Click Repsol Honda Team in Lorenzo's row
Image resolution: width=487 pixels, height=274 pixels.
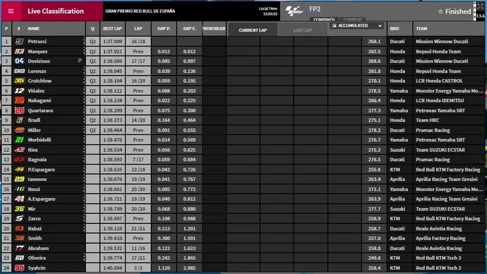(x=438, y=71)
